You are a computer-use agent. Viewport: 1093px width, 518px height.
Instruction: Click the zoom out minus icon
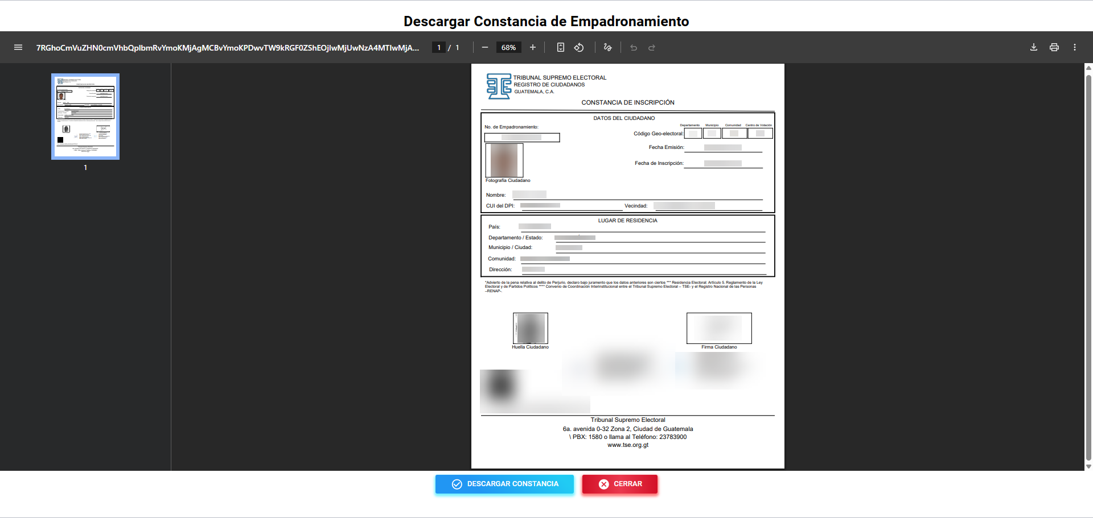coord(485,48)
